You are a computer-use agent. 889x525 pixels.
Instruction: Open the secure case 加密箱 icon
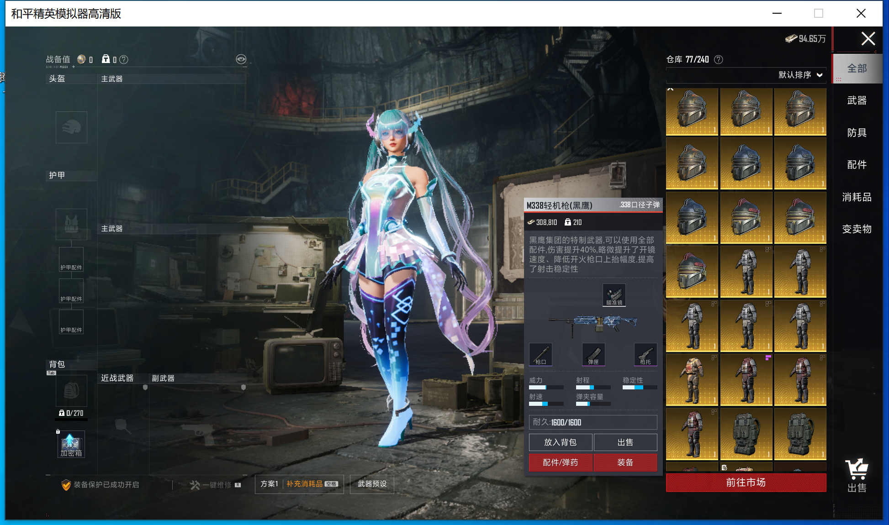pos(71,444)
